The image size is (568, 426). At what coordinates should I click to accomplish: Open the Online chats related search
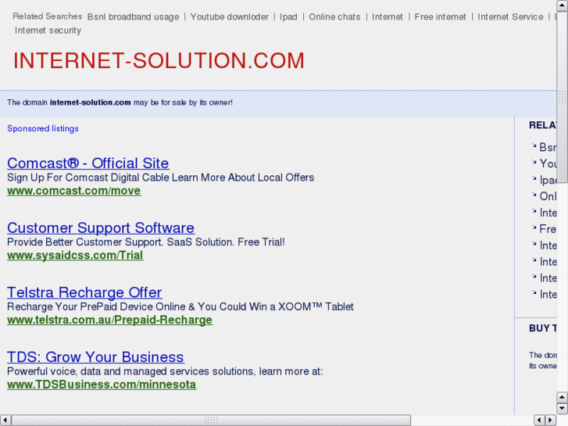[x=334, y=17]
